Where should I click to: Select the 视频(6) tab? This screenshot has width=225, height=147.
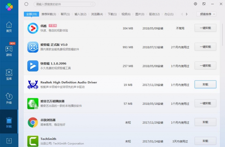click(x=126, y=14)
